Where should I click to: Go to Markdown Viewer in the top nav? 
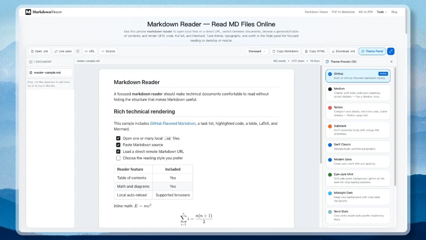[x=316, y=12]
